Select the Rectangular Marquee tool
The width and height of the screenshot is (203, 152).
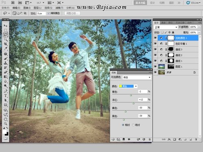click(x=5, y=30)
